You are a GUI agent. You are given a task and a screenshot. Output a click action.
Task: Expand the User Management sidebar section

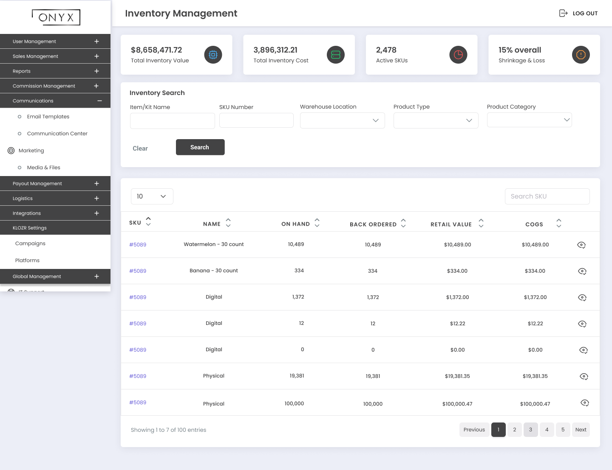click(96, 42)
